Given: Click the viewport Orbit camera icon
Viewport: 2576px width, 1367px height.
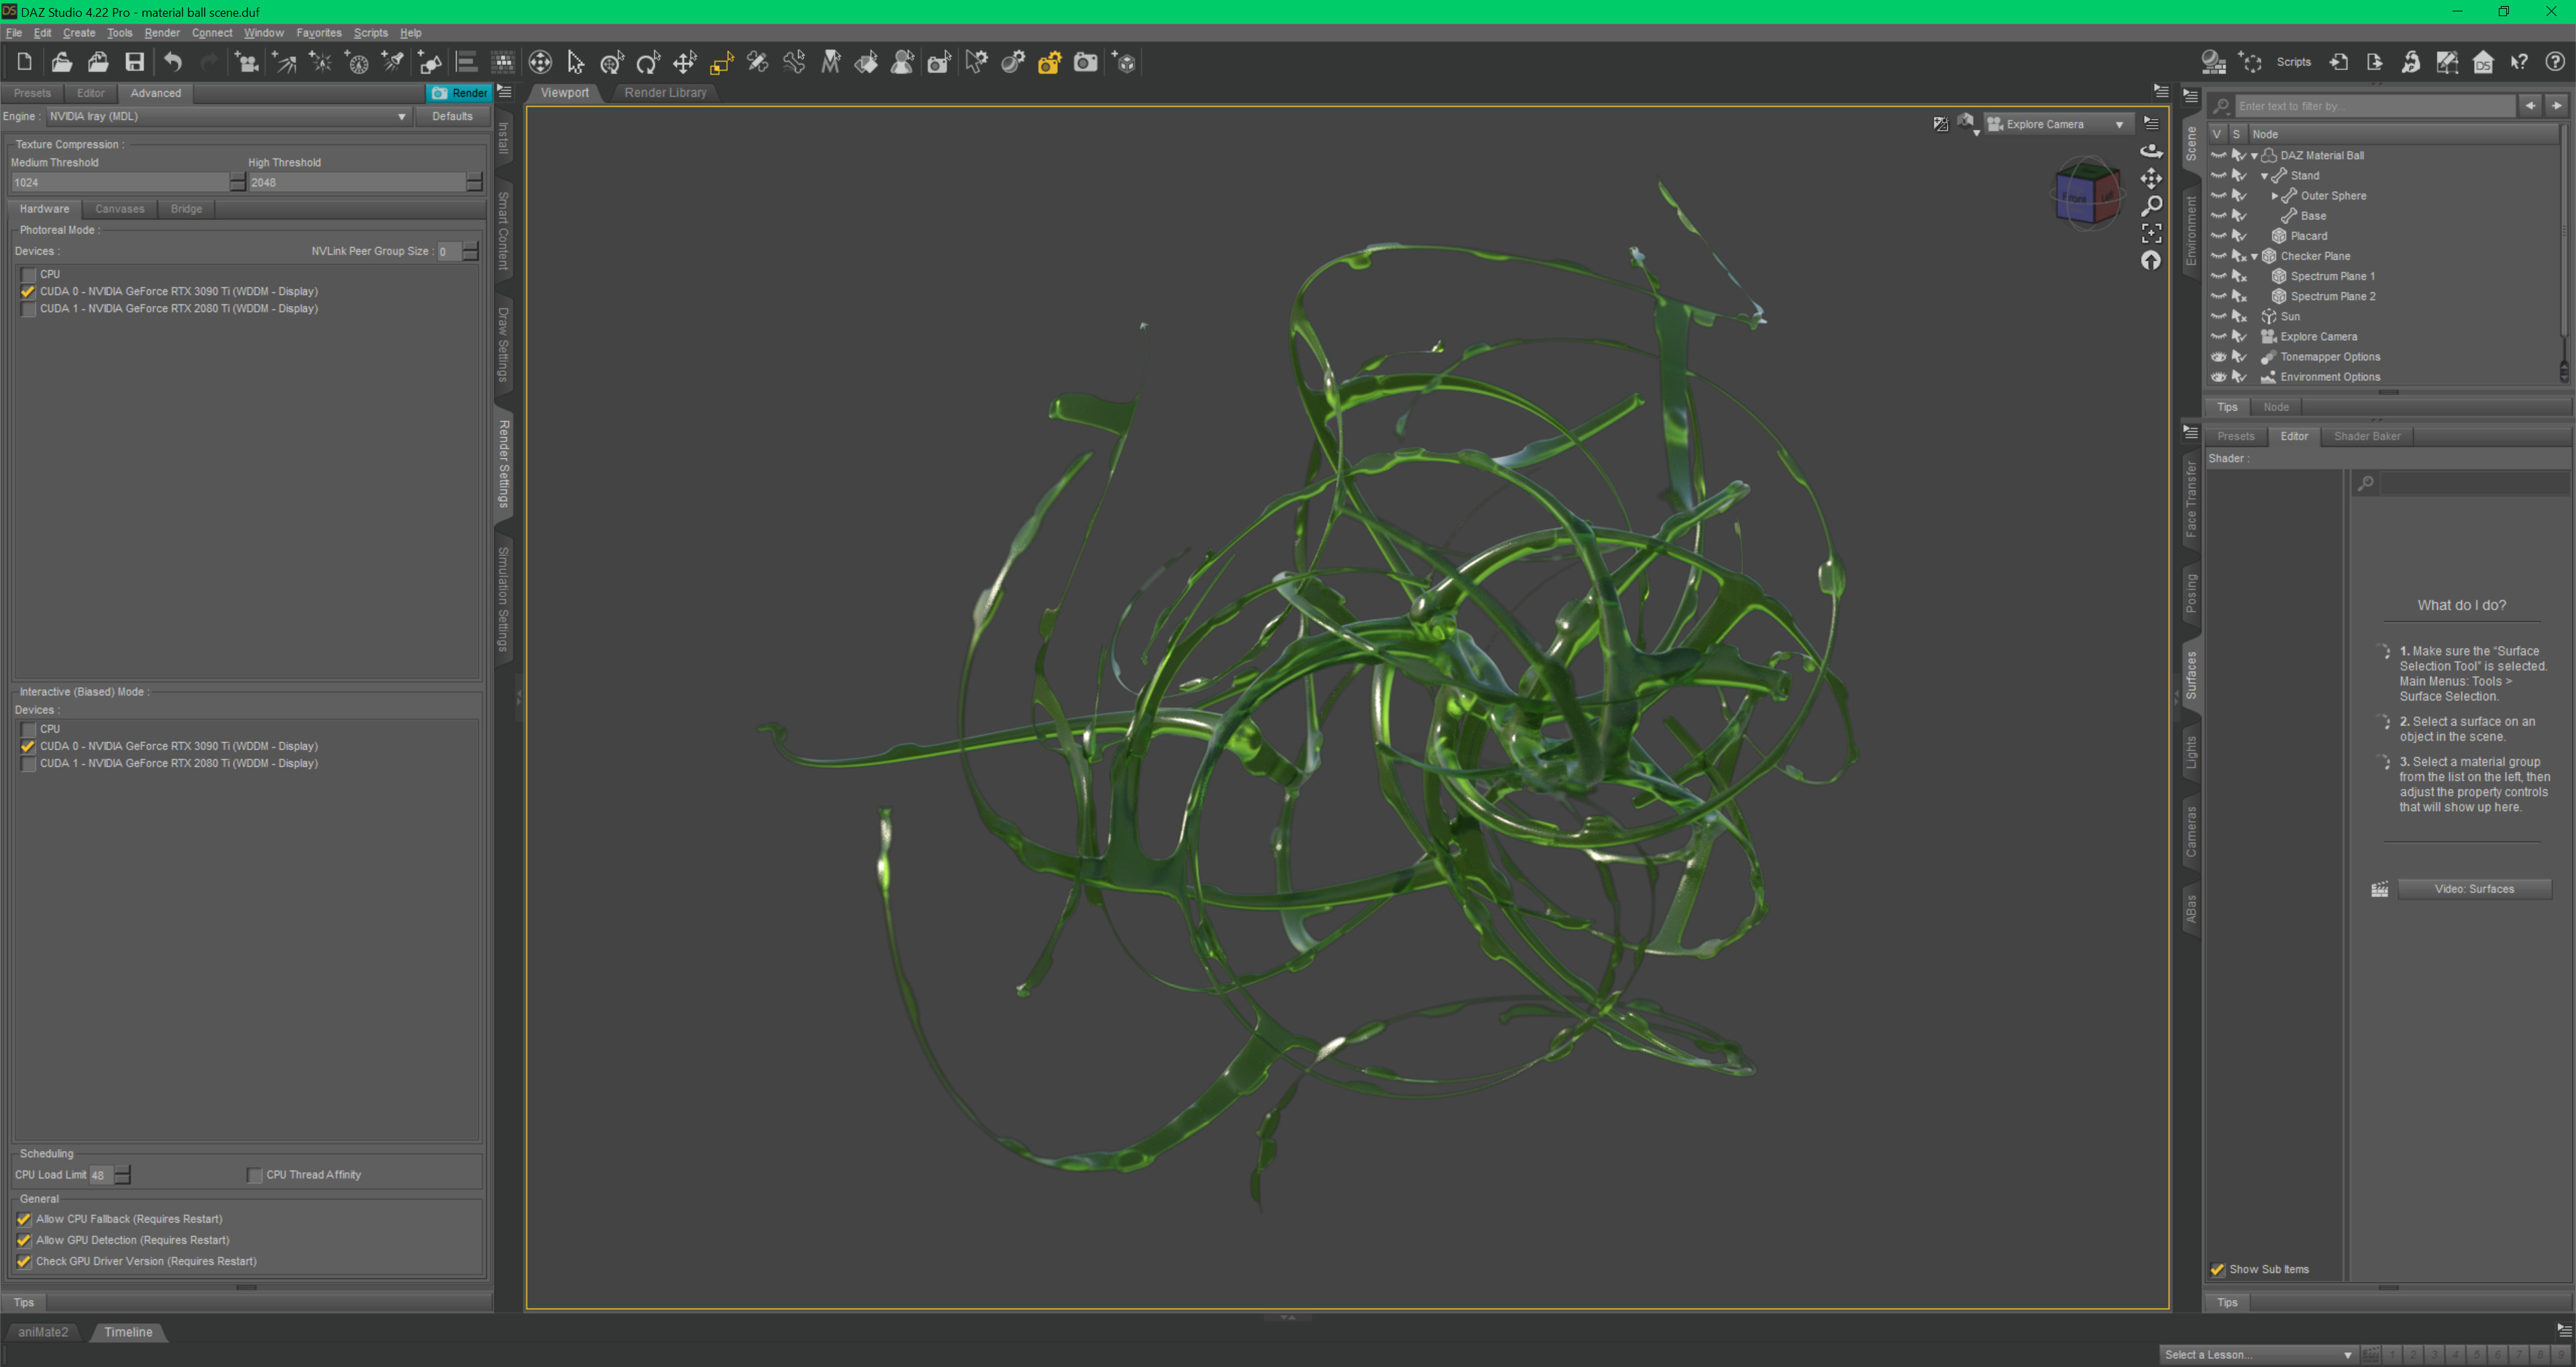Looking at the screenshot, I should coord(2151,151).
